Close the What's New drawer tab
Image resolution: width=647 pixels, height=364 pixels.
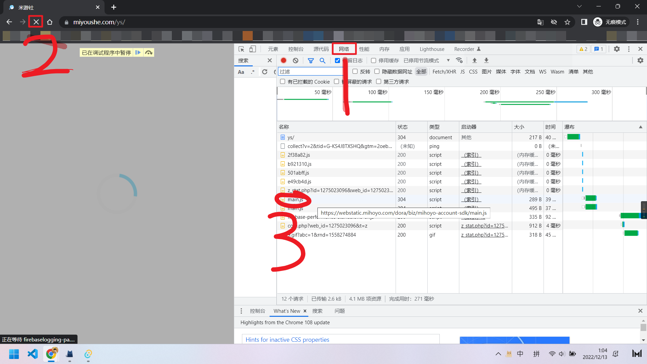point(305,311)
